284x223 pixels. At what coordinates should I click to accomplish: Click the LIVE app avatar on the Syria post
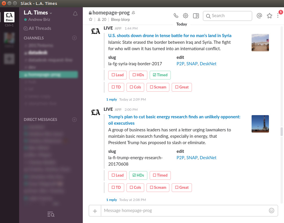(96, 31)
